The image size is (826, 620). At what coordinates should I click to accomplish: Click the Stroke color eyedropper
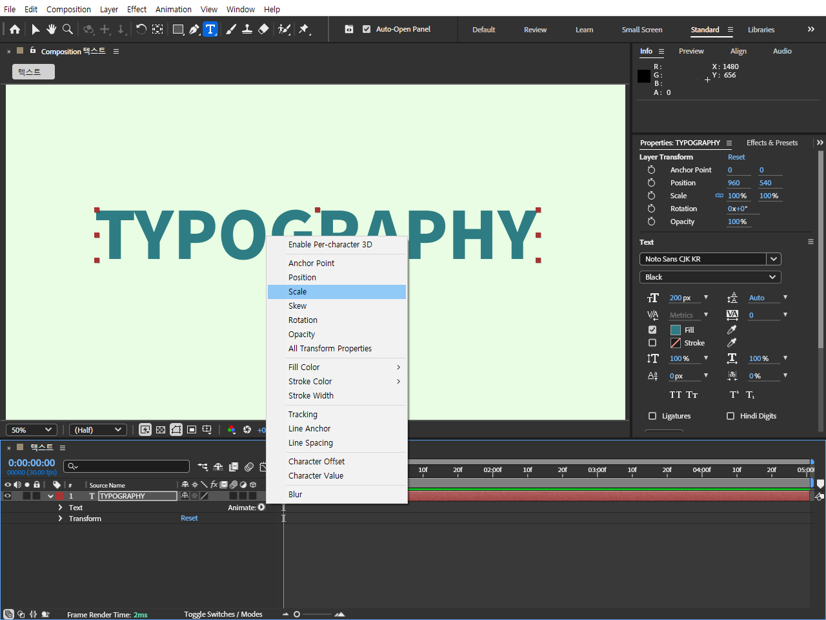[x=732, y=343]
